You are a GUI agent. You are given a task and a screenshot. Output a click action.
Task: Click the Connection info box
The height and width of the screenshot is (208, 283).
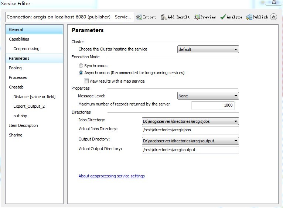tap(70, 17)
